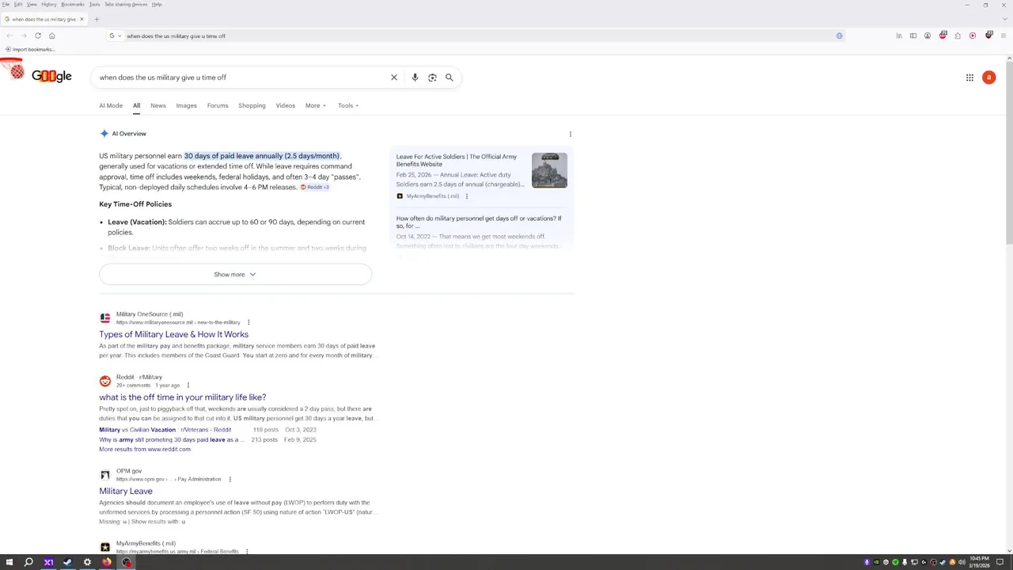Open the History menu

pos(48,5)
